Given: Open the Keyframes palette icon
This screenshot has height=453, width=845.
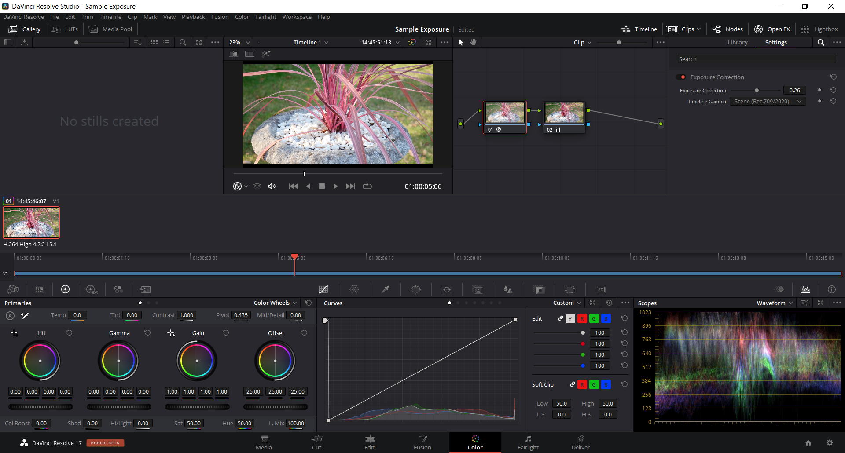Looking at the screenshot, I should pyautogui.click(x=779, y=289).
